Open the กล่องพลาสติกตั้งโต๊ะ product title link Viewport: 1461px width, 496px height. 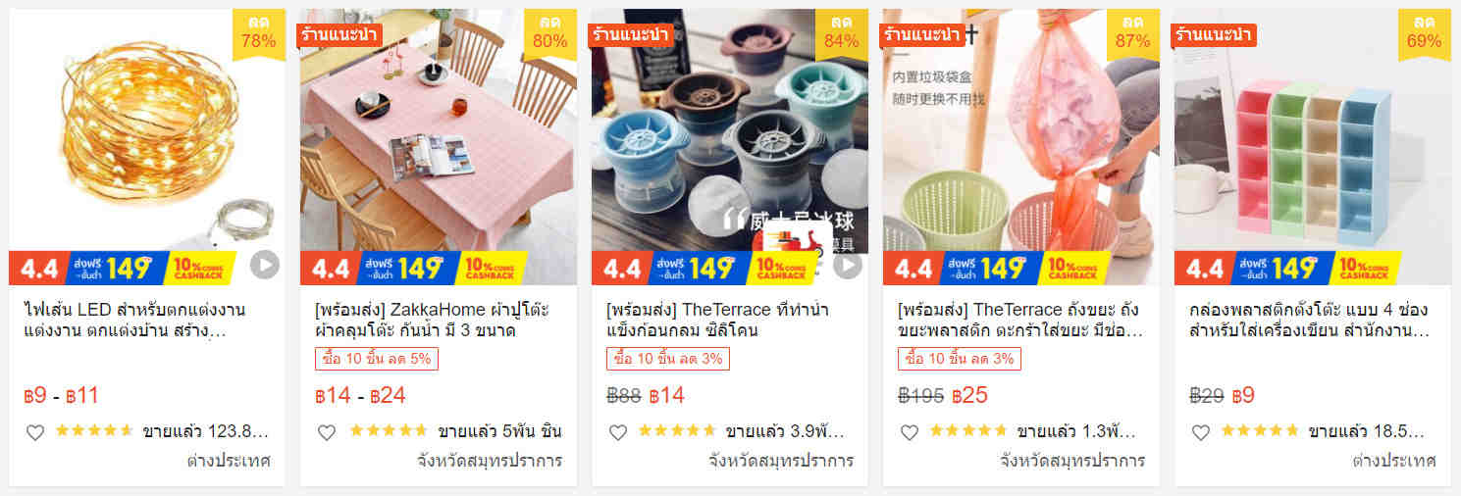coord(1309,320)
